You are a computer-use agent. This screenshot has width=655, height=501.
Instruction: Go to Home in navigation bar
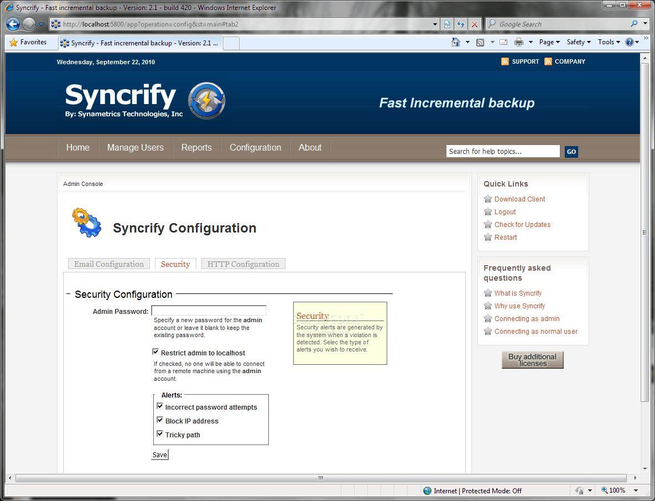click(77, 147)
